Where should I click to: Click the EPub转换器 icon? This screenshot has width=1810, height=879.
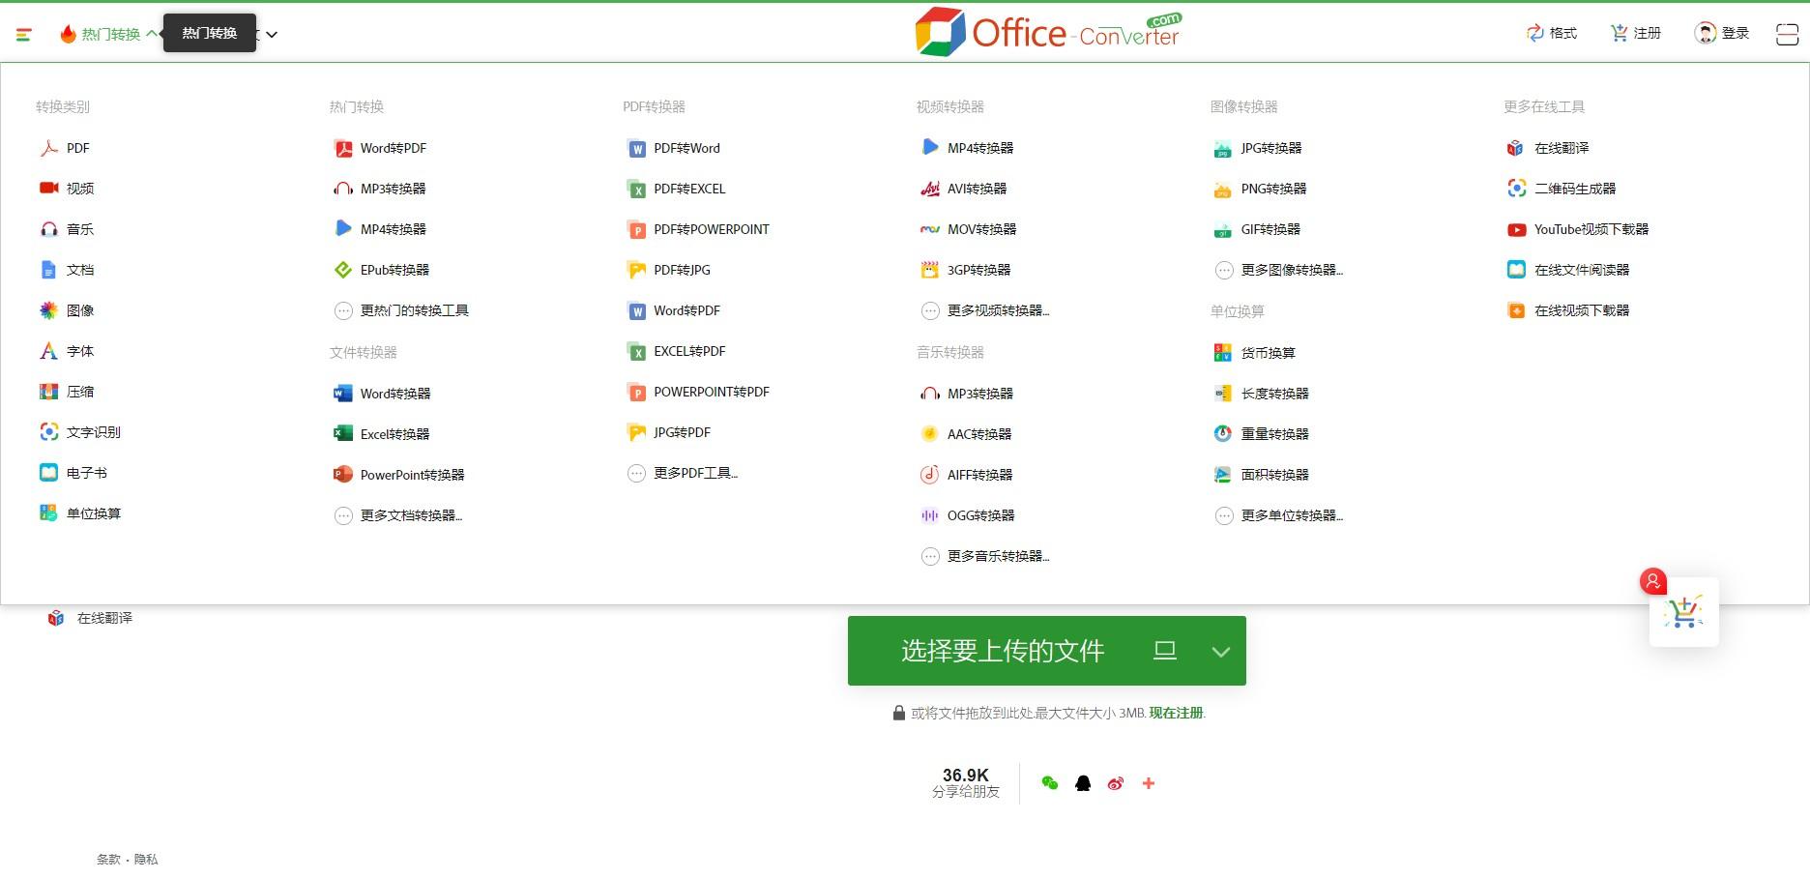[343, 270]
